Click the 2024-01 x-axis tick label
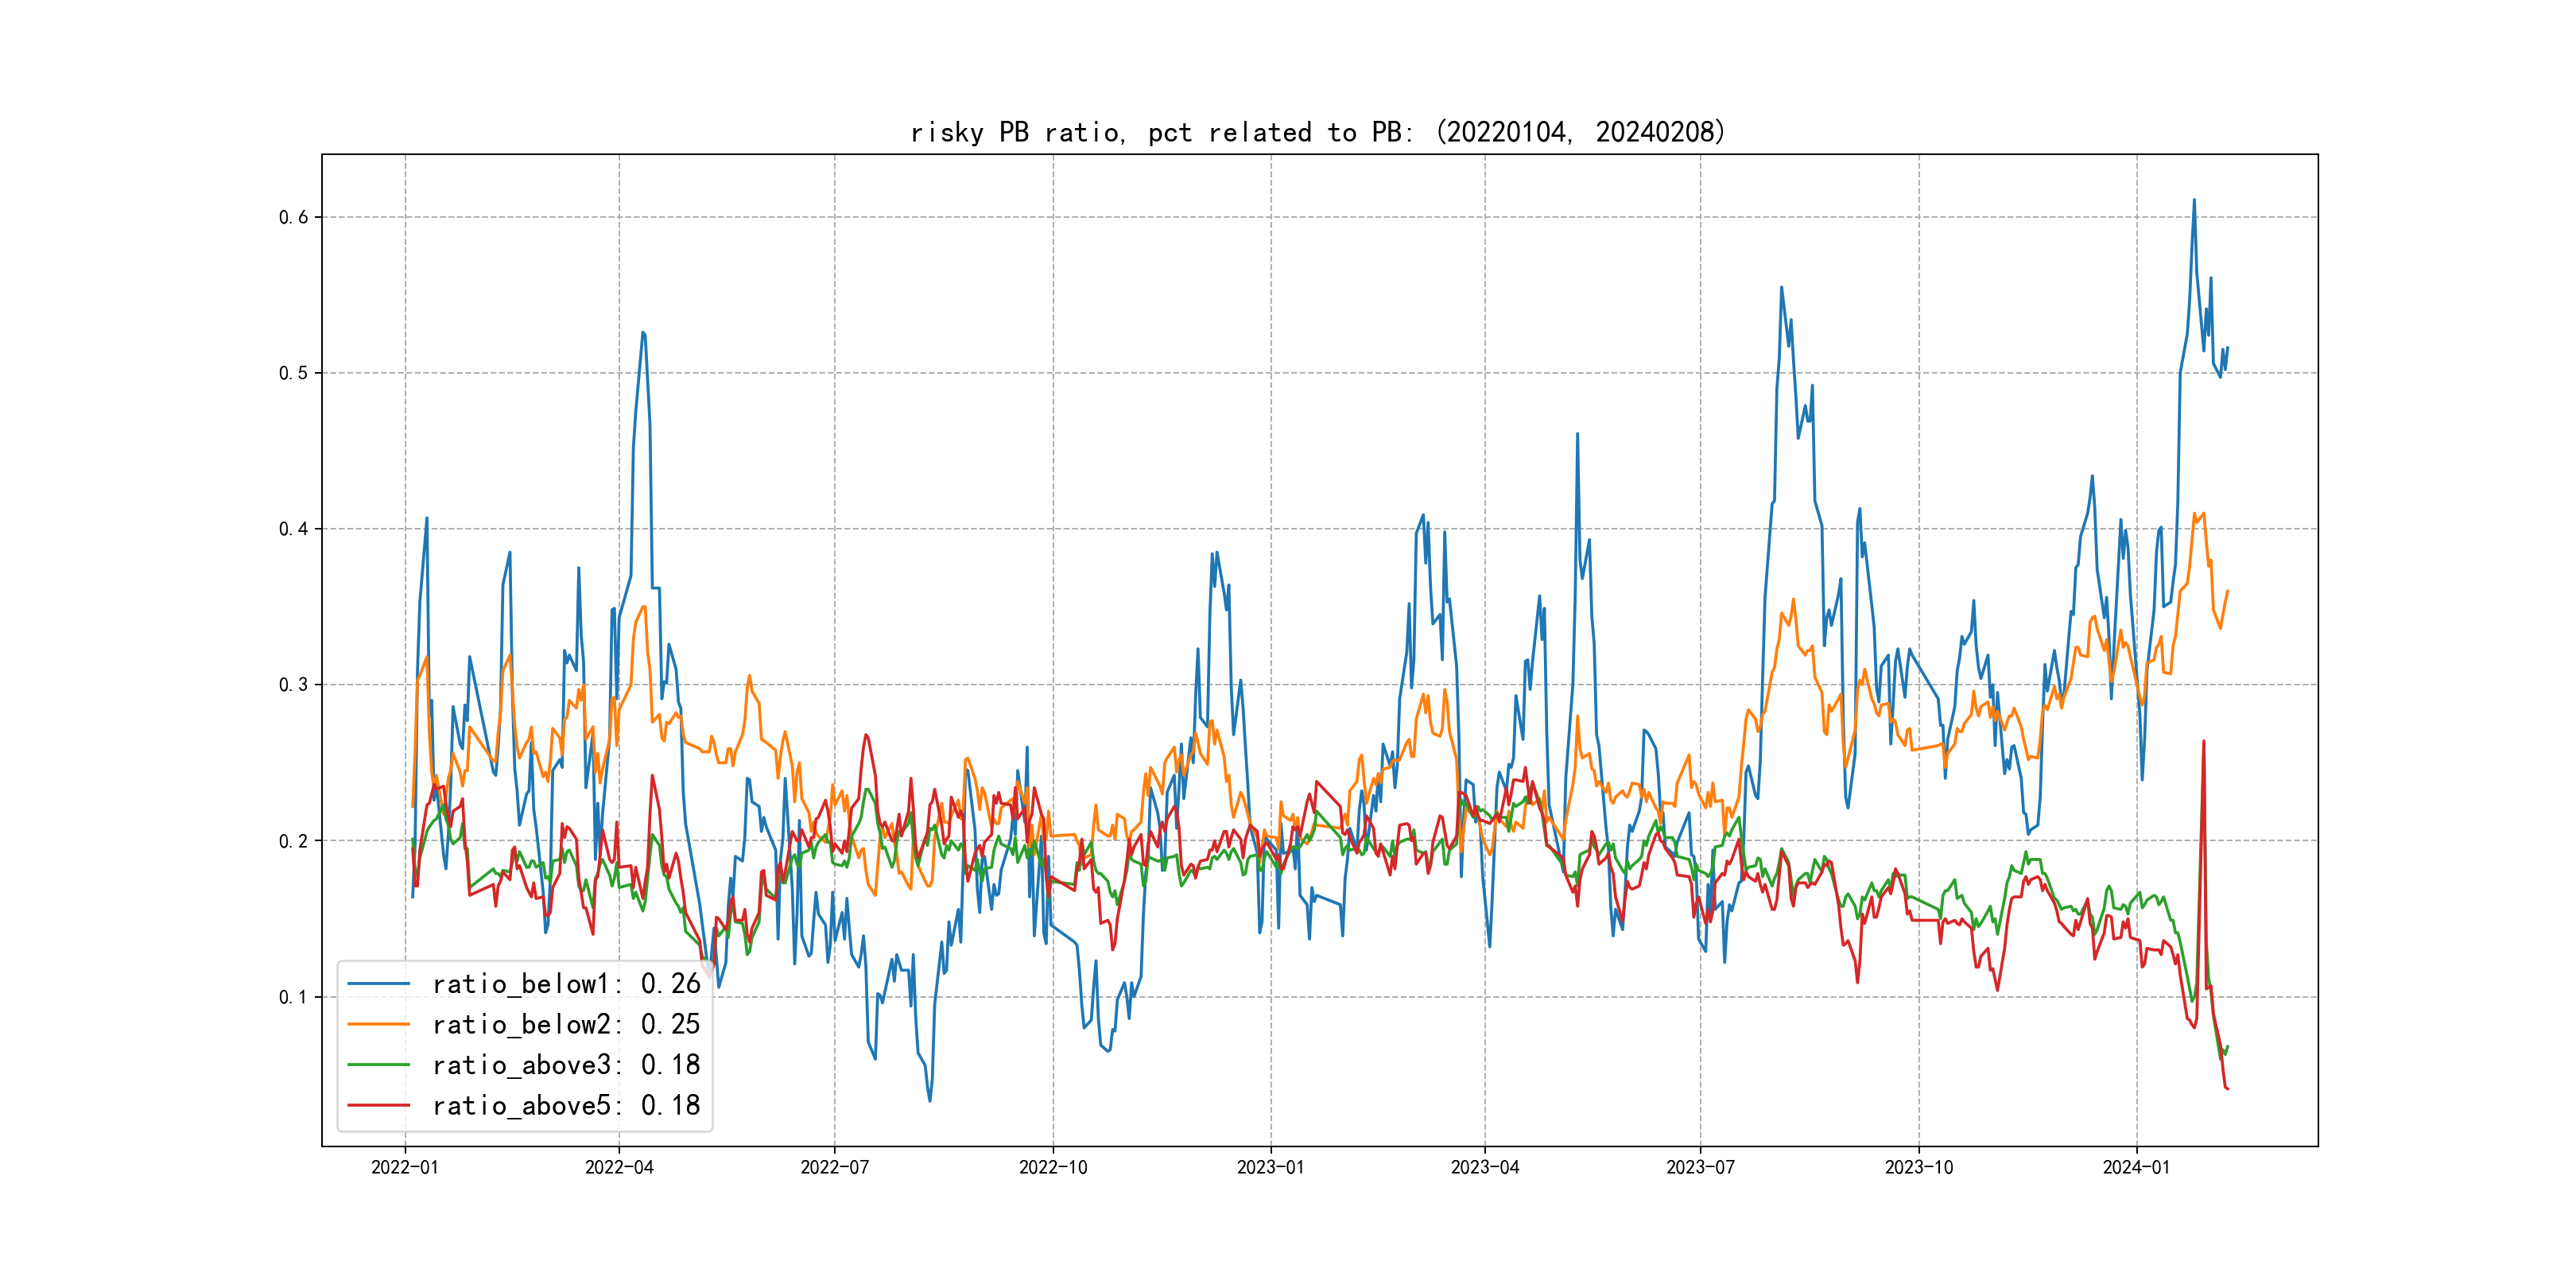Image resolution: width=2576 pixels, height=1288 pixels. (x=2136, y=1167)
